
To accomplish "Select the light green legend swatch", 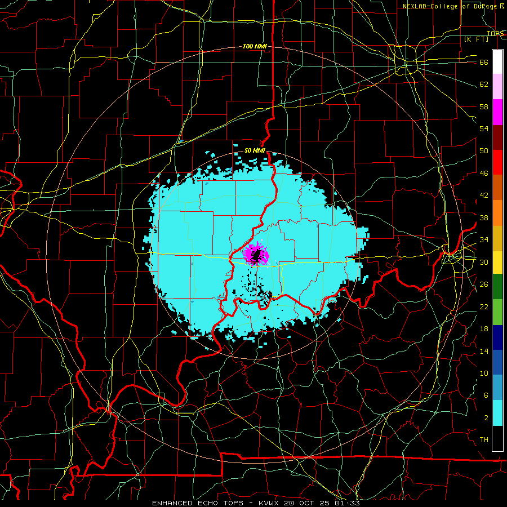I will [497, 312].
